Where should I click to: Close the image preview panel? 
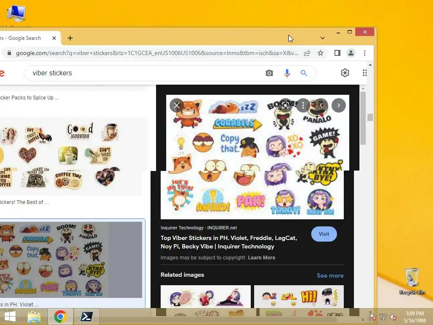pos(177,105)
